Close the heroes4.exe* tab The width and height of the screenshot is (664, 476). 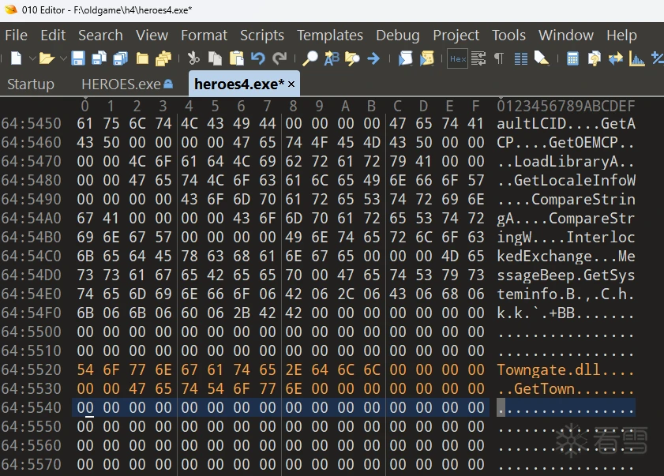(291, 84)
